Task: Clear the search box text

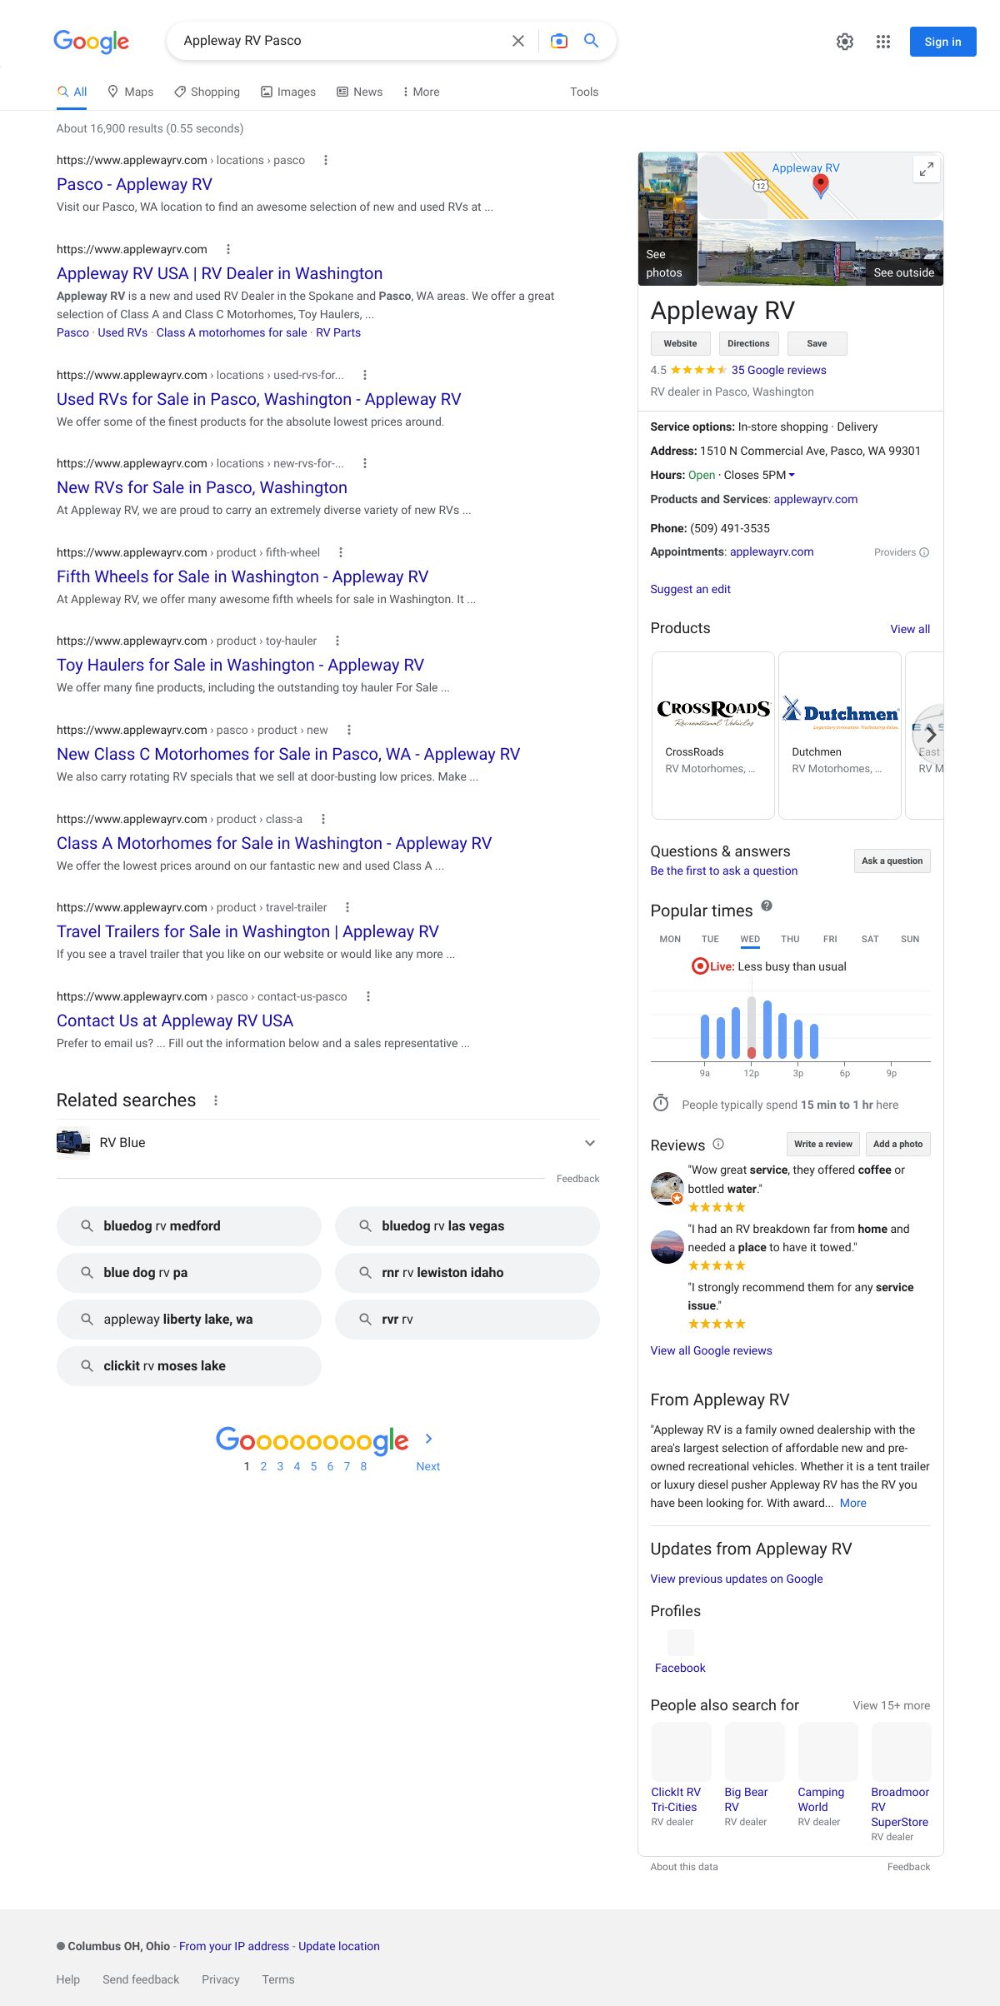Action: [517, 41]
